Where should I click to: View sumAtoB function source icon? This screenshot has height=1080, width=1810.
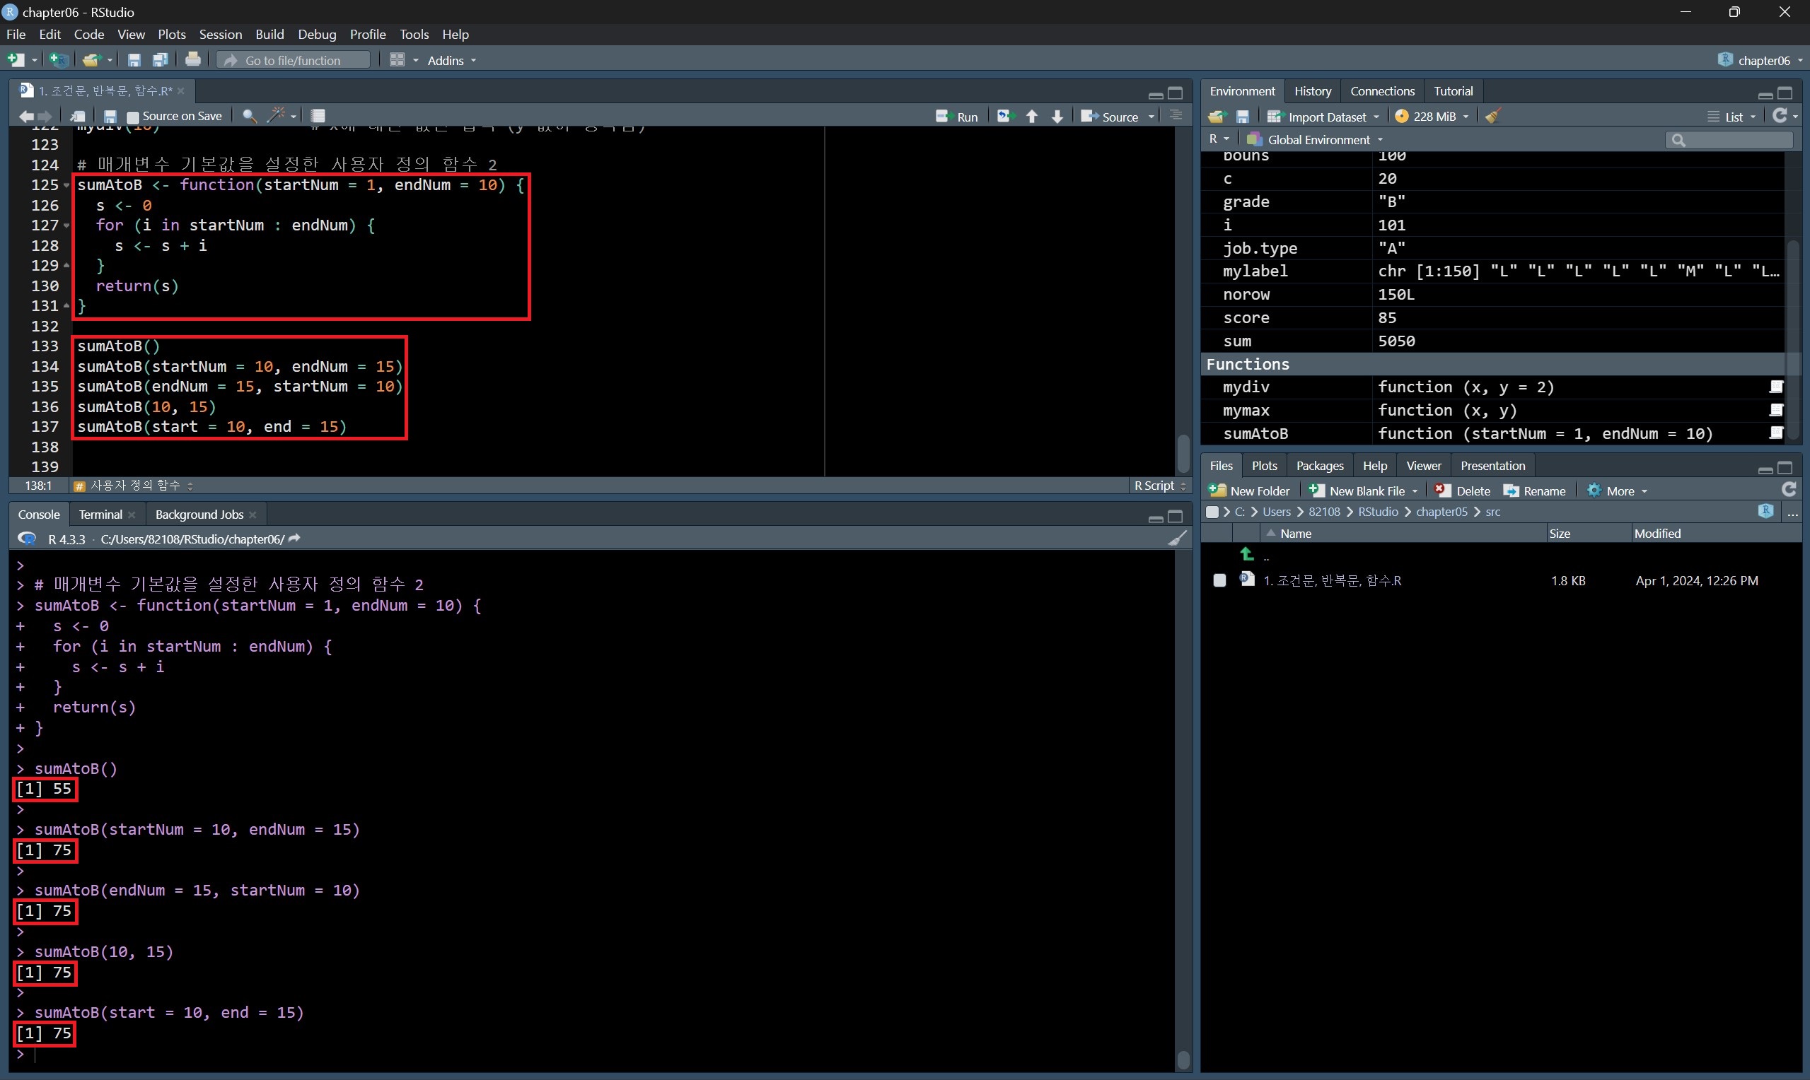pyautogui.click(x=1776, y=433)
